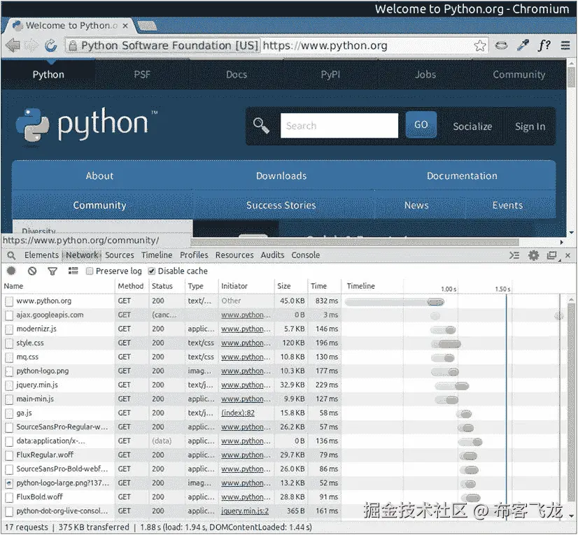Click the browser forward arrow button
This screenshot has width=578, height=535.
[x=31, y=45]
